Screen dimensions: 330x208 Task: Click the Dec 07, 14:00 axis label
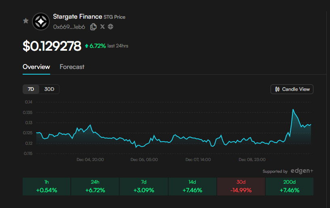pyautogui.click(x=198, y=160)
